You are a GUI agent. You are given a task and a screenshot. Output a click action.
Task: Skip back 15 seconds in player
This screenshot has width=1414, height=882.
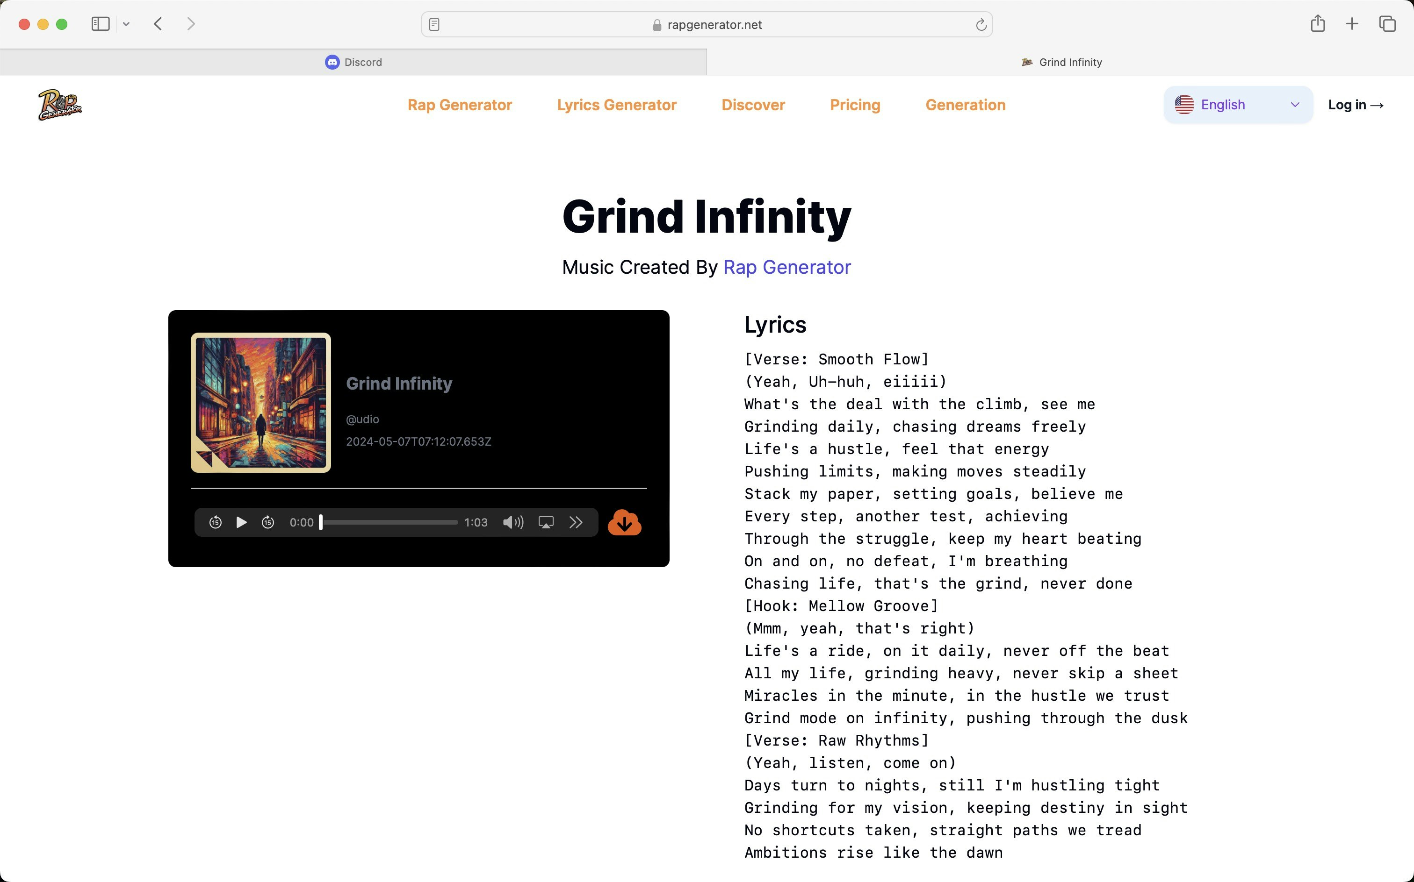(215, 522)
